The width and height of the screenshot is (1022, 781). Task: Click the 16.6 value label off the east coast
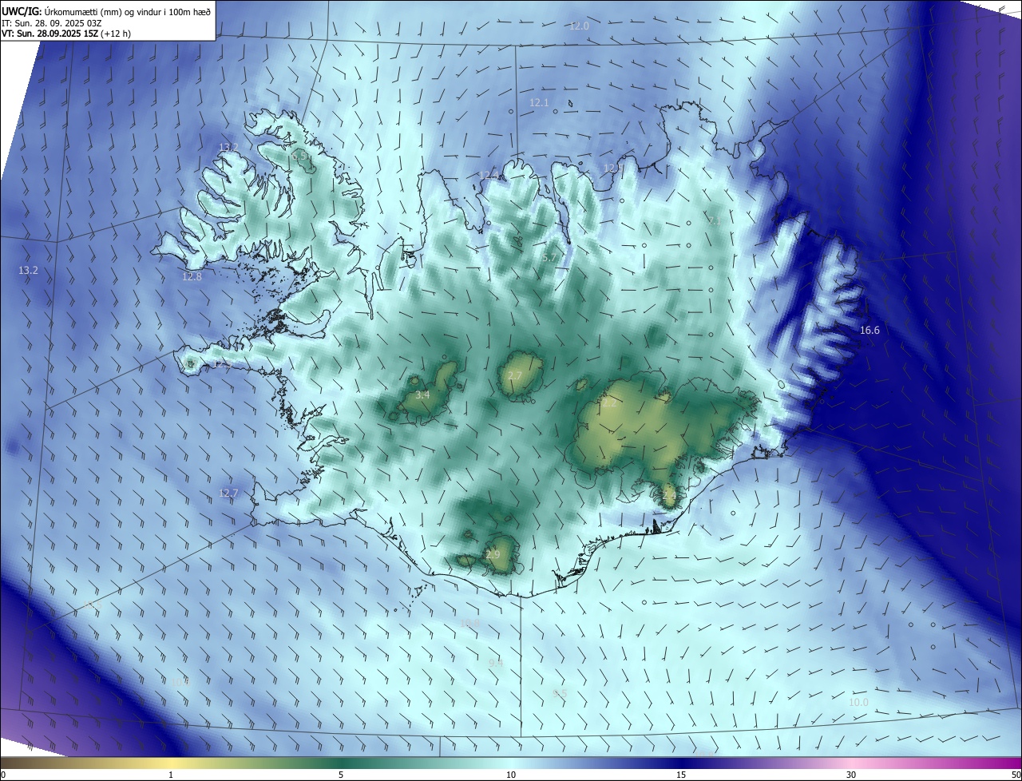[869, 330]
